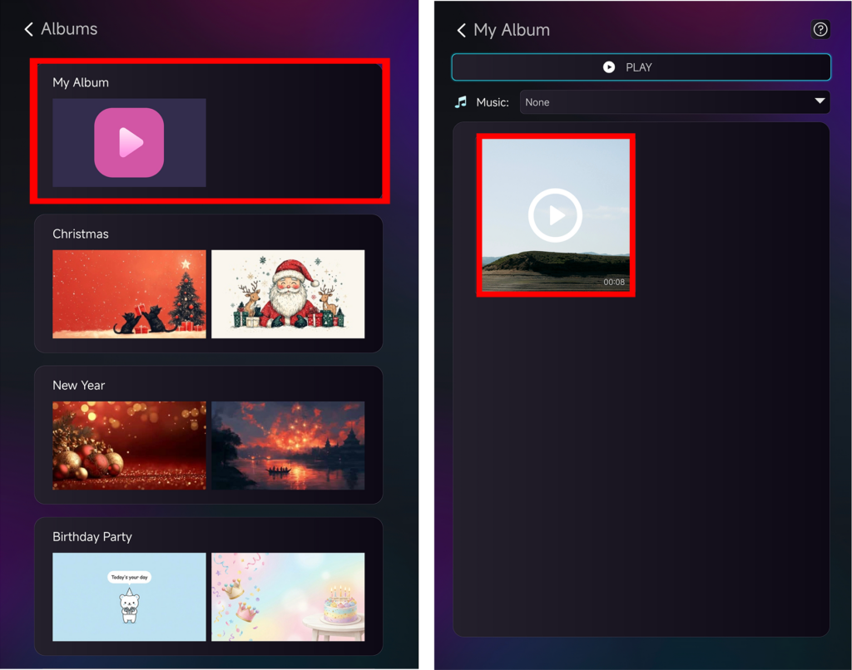Click the 00:08 duration label on video

pos(614,283)
